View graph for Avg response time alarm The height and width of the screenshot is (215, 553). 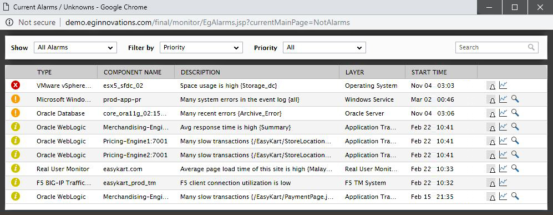(503, 127)
